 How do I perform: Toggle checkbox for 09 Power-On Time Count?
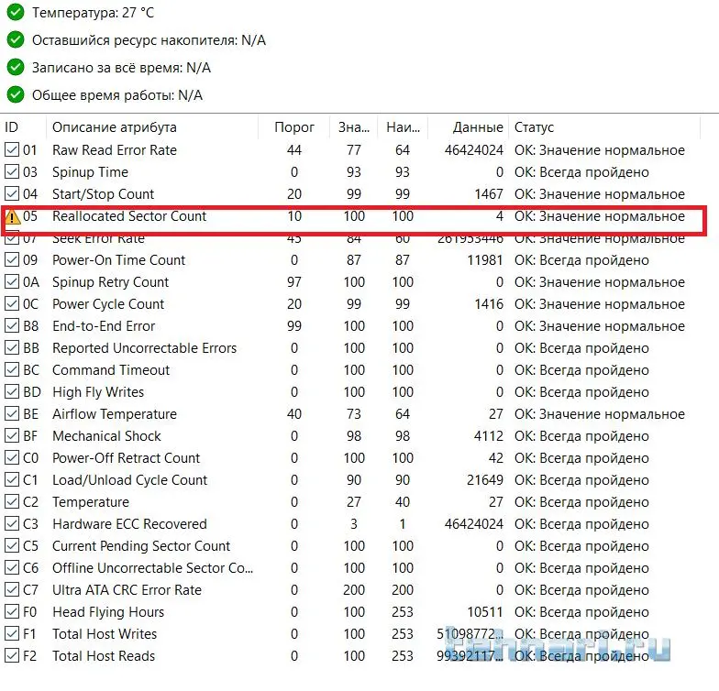11,260
